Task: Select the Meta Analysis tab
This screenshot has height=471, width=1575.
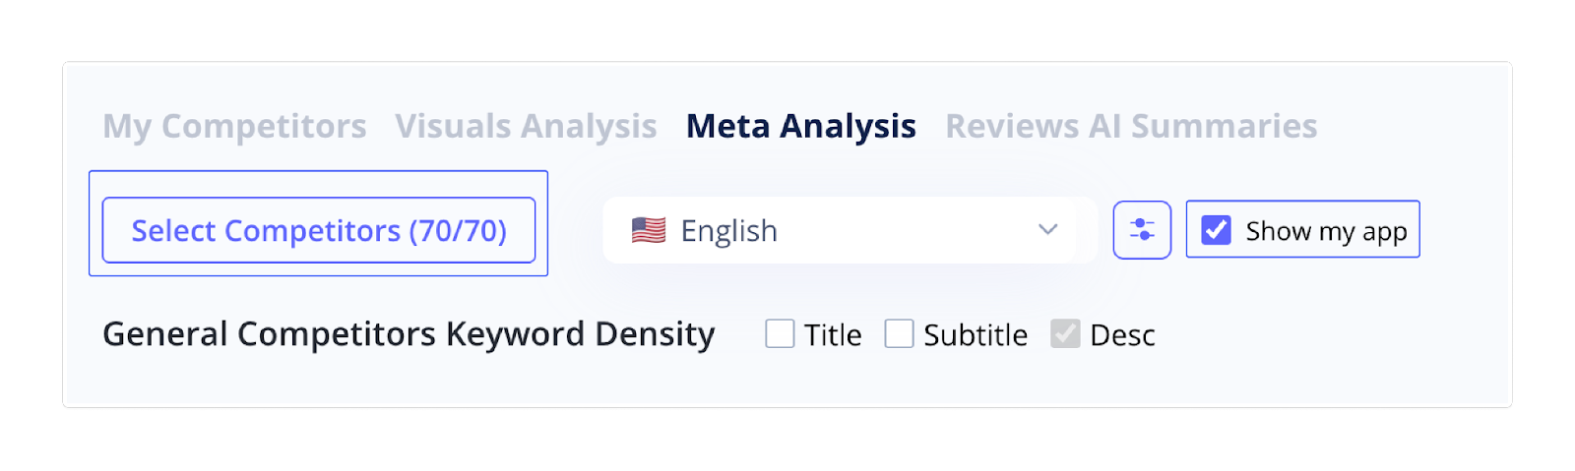Action: coord(800,126)
